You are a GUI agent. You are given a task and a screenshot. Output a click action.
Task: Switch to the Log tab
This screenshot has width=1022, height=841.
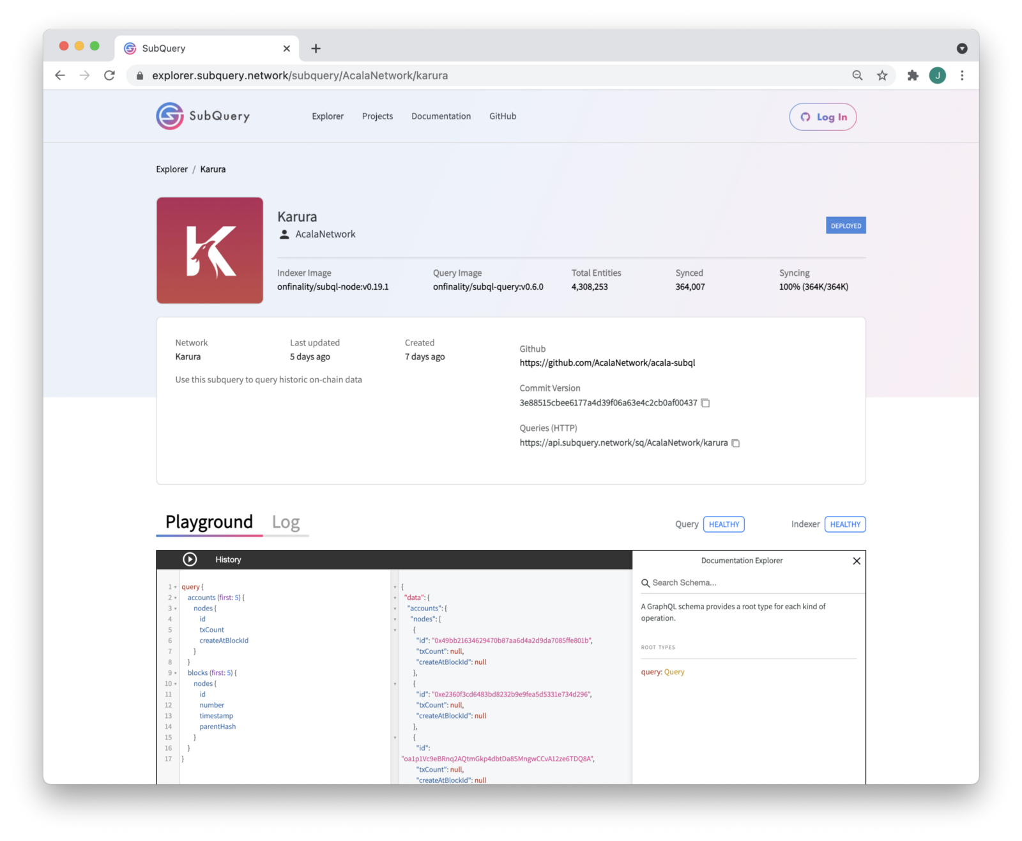tap(286, 522)
